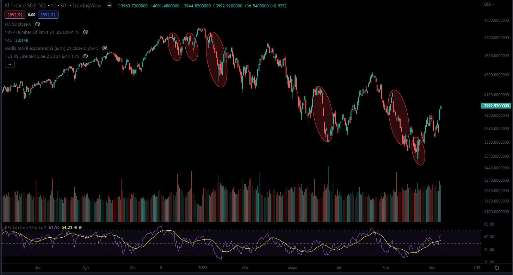Click the 3660.0000000 price axis label
The height and width of the screenshot is (275, 513).
tap(496, 142)
